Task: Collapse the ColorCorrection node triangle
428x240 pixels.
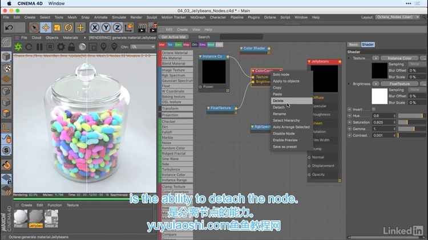Action: tap(253, 71)
